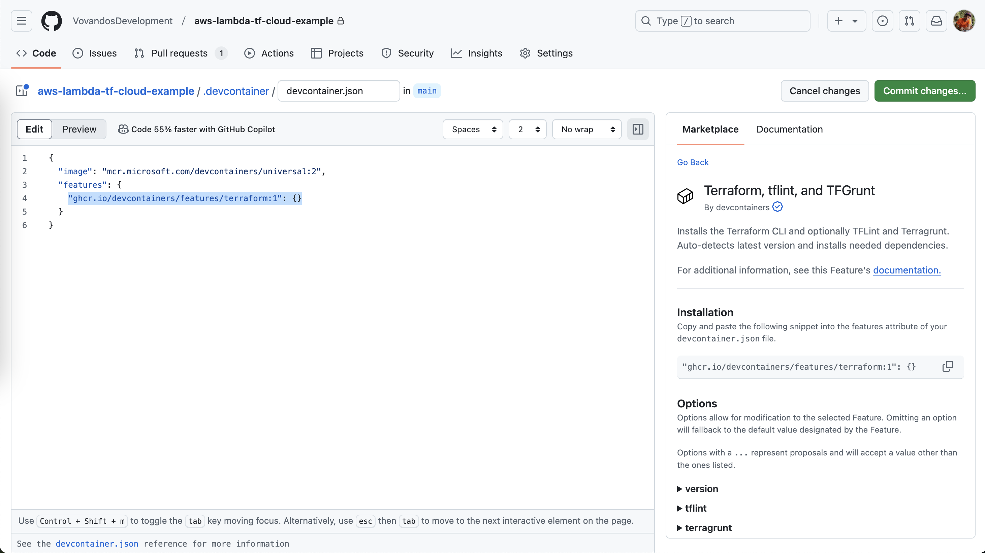Click the symlink file icon beside the breadcrumb

pyautogui.click(x=22, y=90)
